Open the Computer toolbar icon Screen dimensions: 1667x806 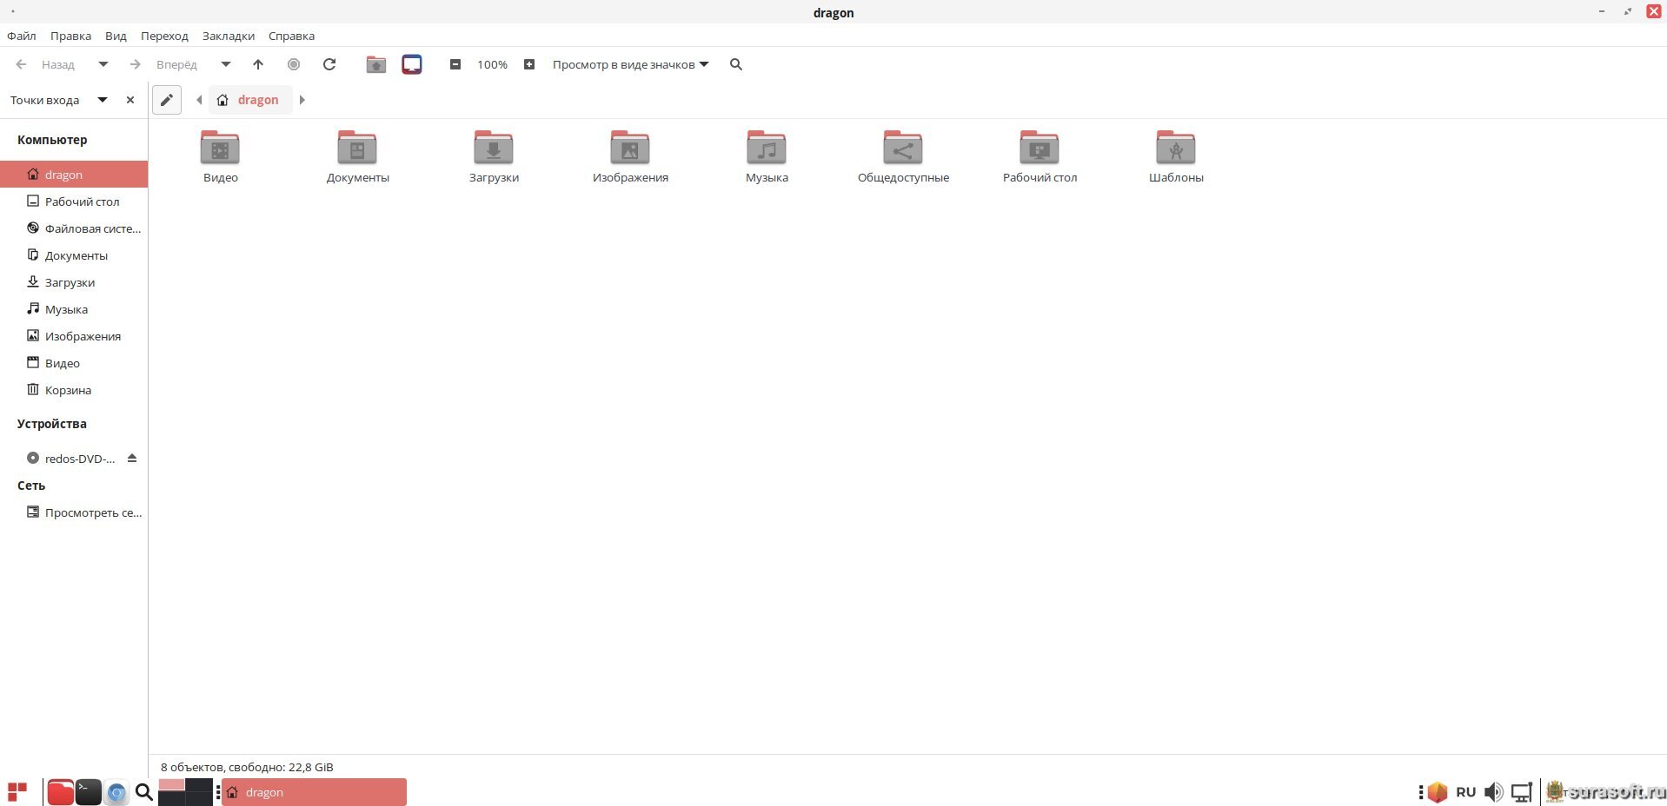412,64
